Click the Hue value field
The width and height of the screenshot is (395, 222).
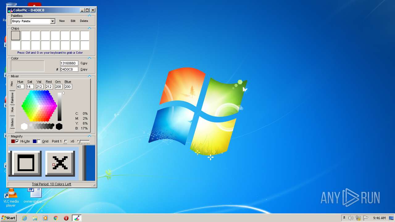click(20, 87)
